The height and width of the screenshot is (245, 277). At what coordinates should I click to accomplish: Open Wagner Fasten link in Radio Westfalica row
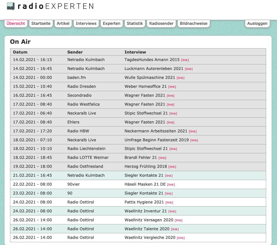pos(170,105)
